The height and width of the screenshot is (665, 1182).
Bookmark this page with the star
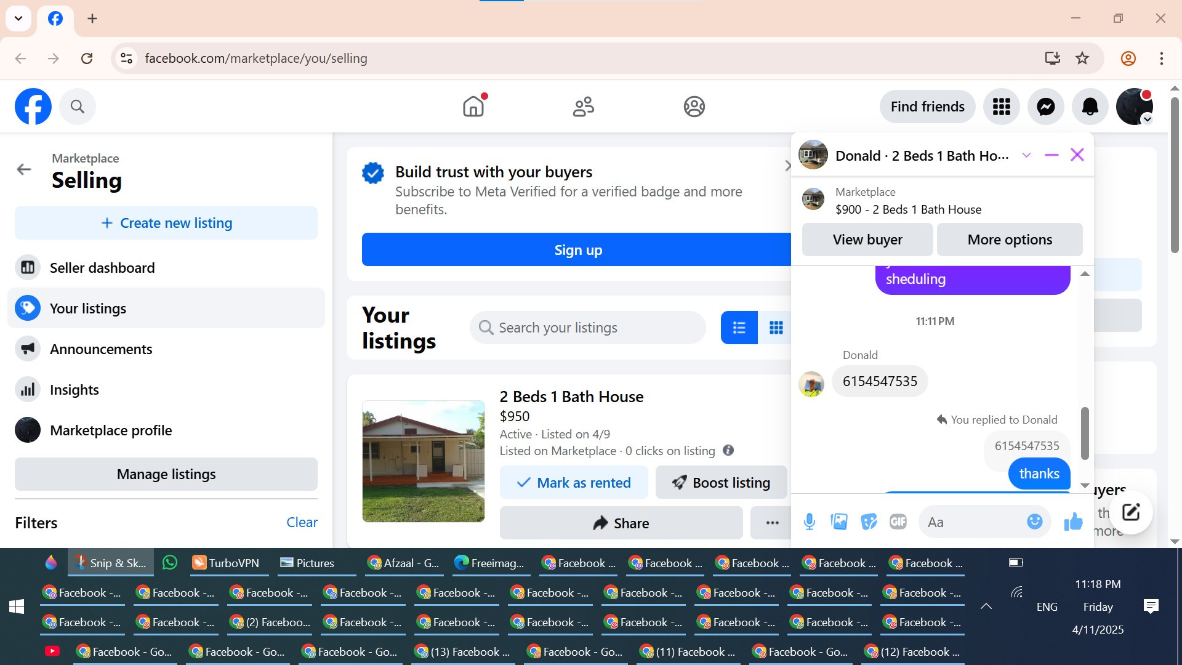(x=1082, y=58)
